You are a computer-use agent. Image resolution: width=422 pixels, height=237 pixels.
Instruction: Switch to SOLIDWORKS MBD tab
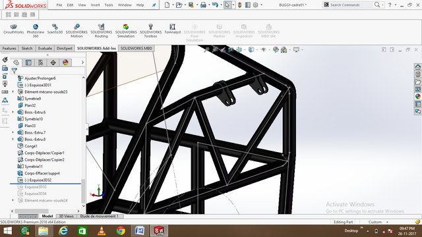point(136,48)
